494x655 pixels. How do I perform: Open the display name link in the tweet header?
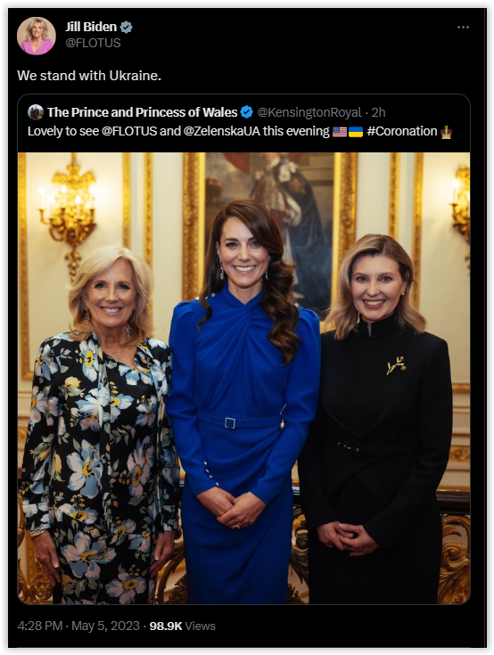(x=91, y=27)
